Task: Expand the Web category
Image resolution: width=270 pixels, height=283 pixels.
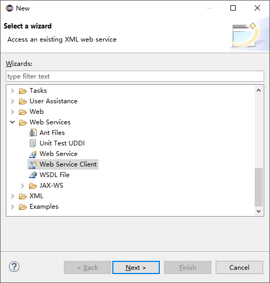Action: pos(13,112)
